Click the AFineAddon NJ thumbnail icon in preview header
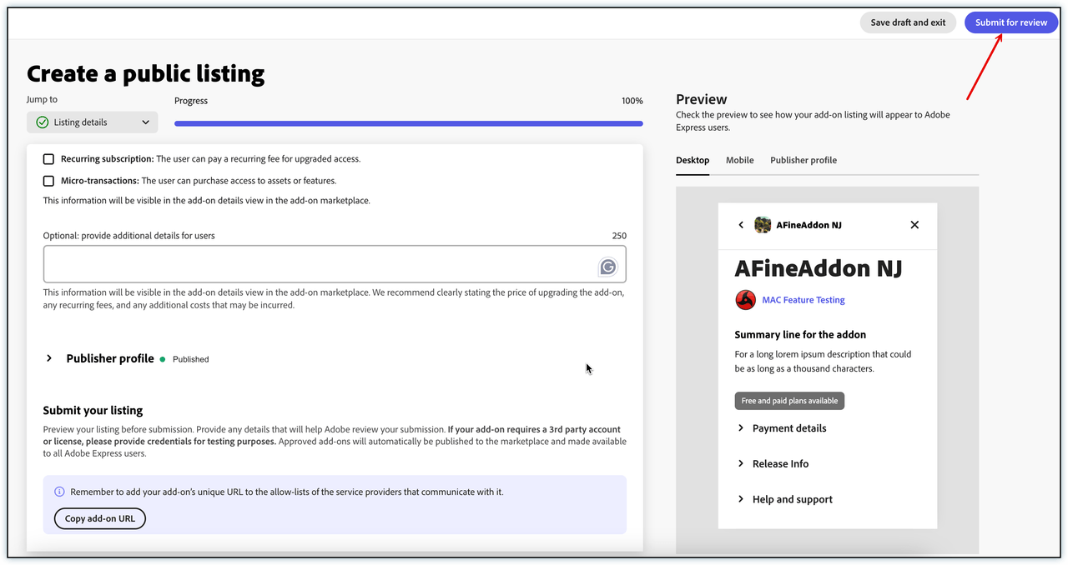 coord(763,225)
